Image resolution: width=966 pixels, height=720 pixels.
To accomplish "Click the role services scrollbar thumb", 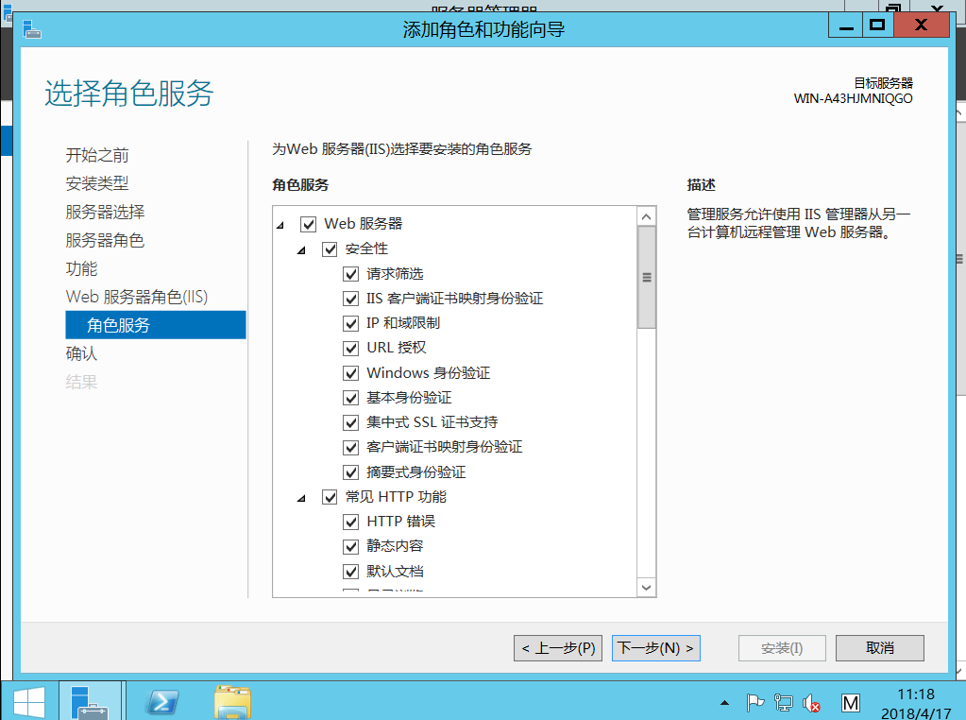I will pyautogui.click(x=646, y=278).
